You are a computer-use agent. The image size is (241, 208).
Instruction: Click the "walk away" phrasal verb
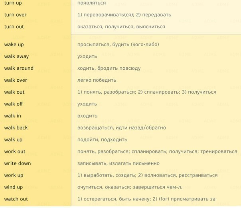(x=16, y=57)
